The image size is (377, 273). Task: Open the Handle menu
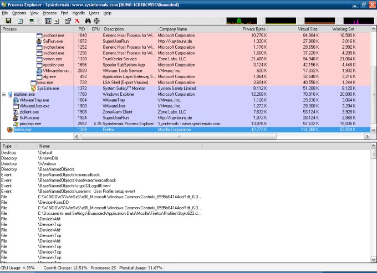pos(78,13)
